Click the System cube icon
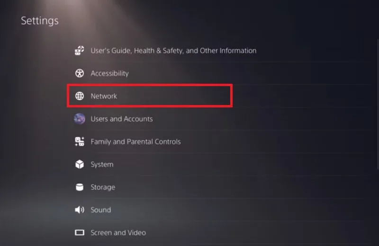Screen dimensions: 379x246 pos(80,165)
